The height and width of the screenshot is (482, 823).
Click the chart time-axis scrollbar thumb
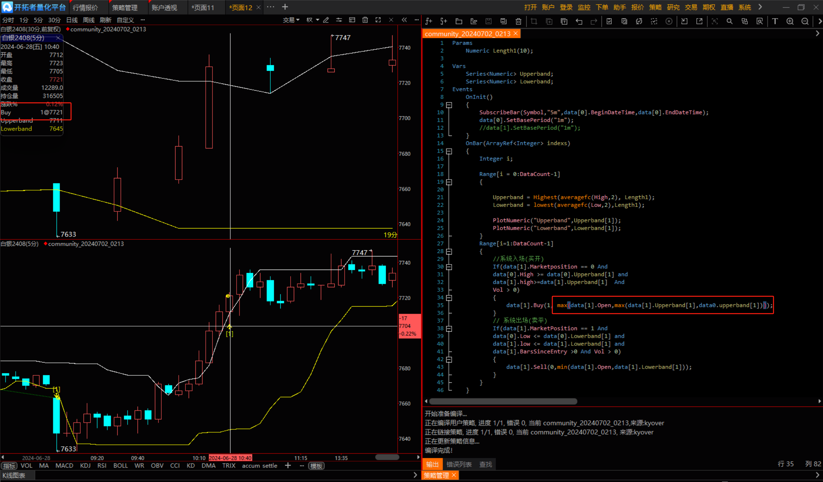tap(387, 457)
